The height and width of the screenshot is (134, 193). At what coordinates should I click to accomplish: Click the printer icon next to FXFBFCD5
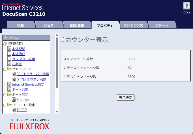click(5, 43)
